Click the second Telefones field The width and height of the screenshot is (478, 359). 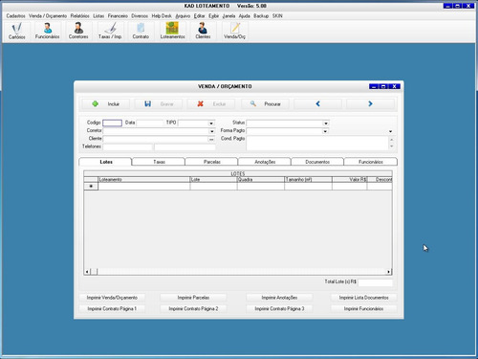point(185,147)
